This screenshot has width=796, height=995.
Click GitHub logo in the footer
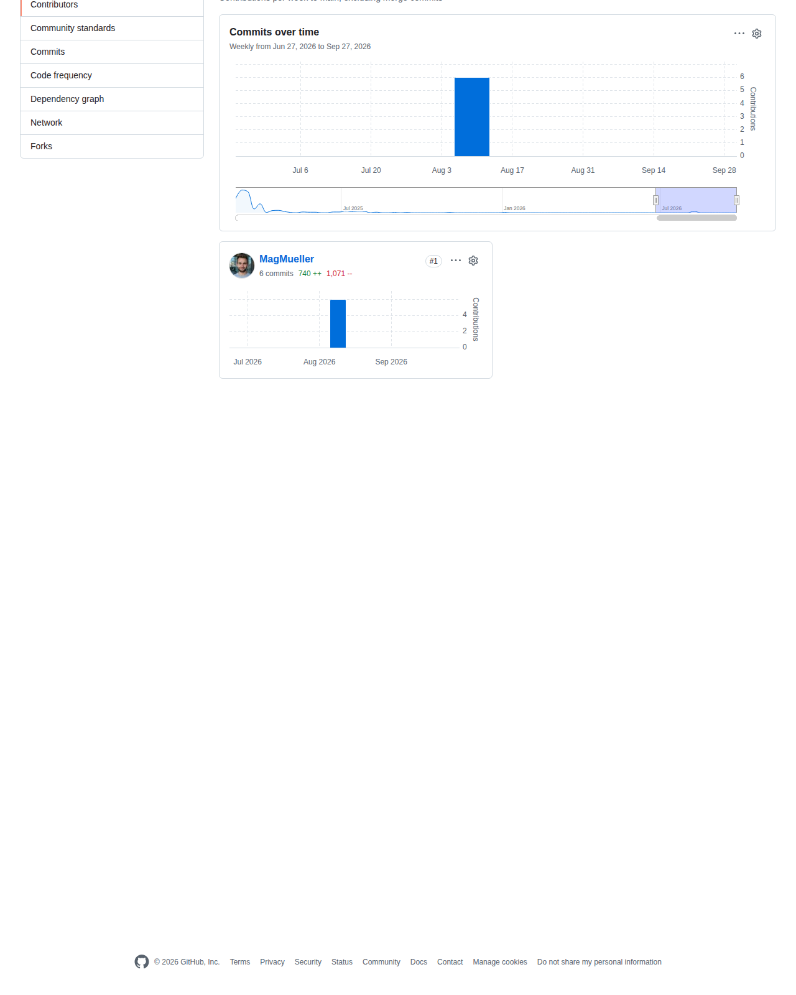click(142, 962)
